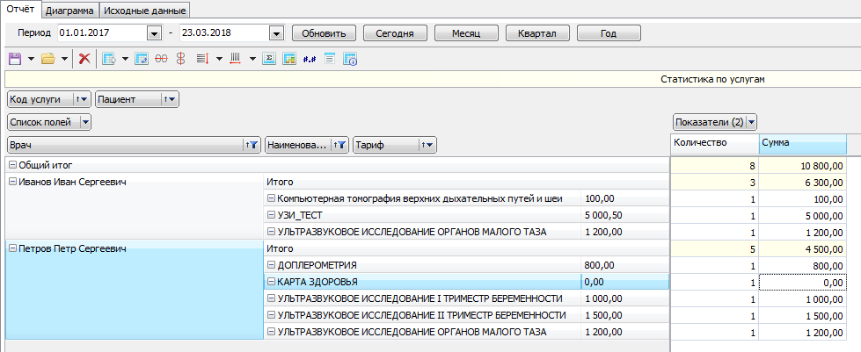Collapse the Иванов Иван Сергеевич row
This screenshot has height=352, width=861.
click(11, 182)
